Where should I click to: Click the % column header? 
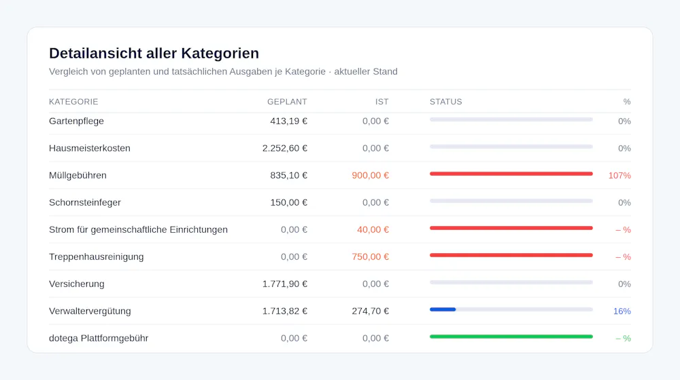click(627, 102)
